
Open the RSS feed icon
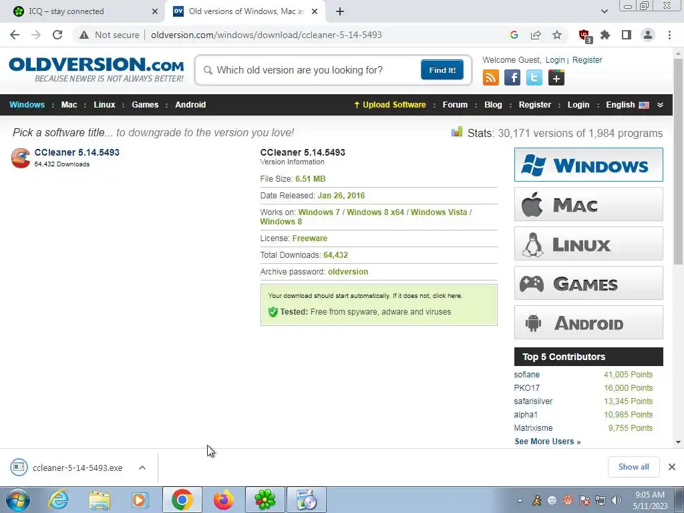click(x=491, y=78)
